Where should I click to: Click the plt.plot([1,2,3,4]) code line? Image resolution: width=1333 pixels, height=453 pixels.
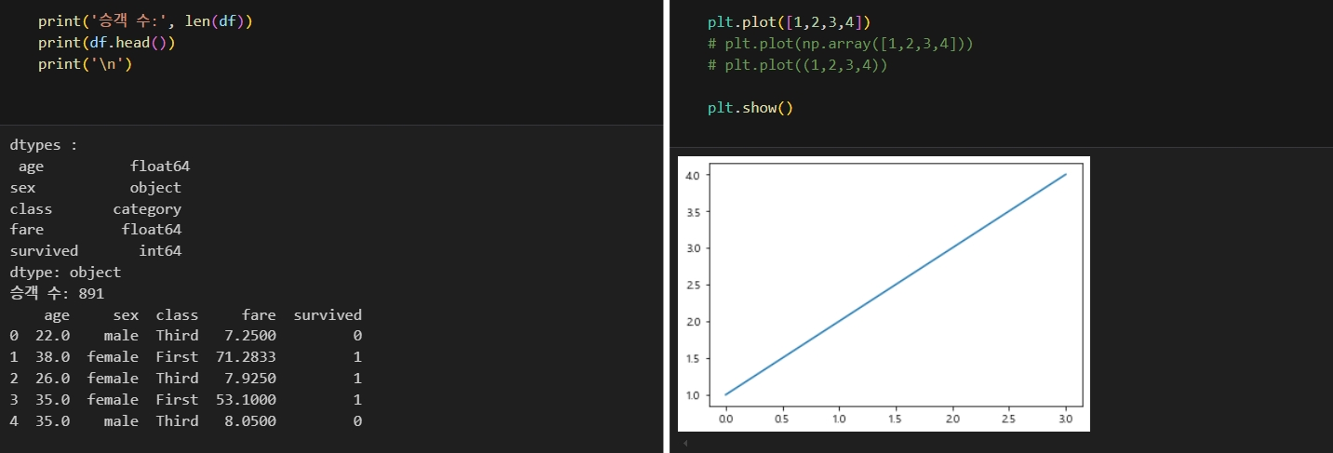coord(789,22)
